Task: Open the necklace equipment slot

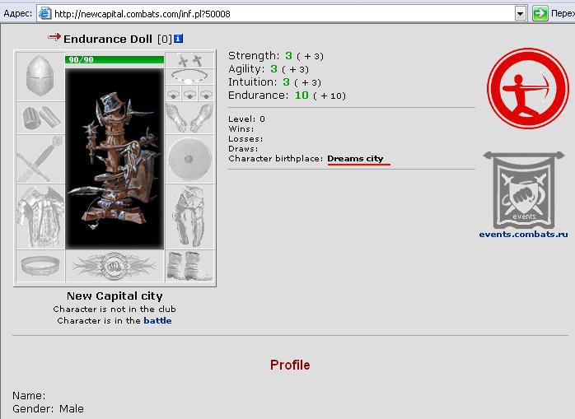Action: tap(189, 77)
